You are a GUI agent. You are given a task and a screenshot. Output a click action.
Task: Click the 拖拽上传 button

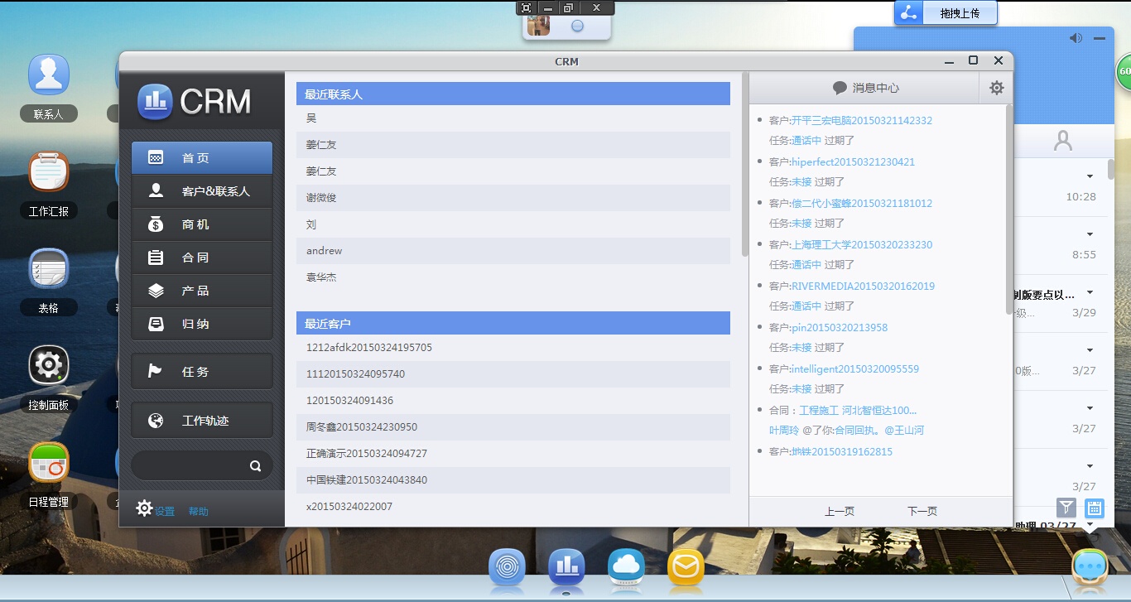[x=960, y=13]
